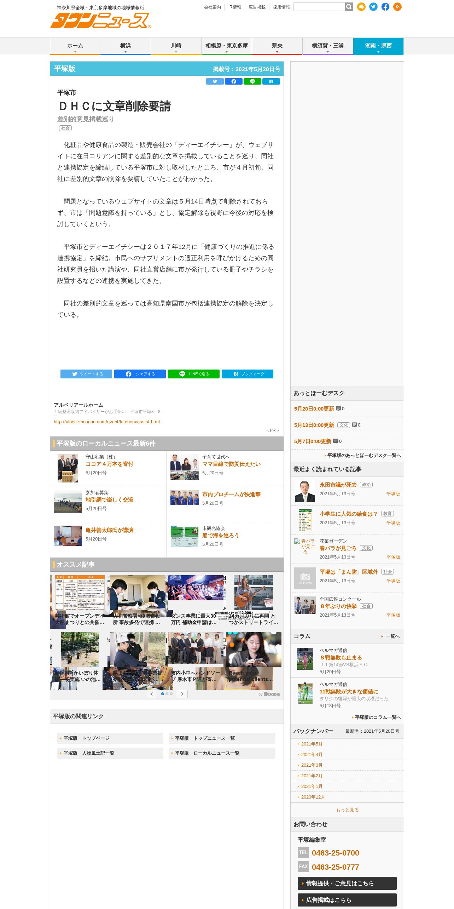
Task: Open 小学生に人気の給食は？ article
Action: [x=349, y=514]
